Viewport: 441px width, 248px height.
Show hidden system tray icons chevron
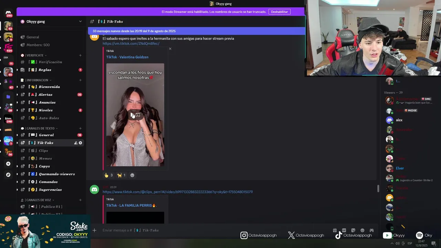(x=392, y=244)
